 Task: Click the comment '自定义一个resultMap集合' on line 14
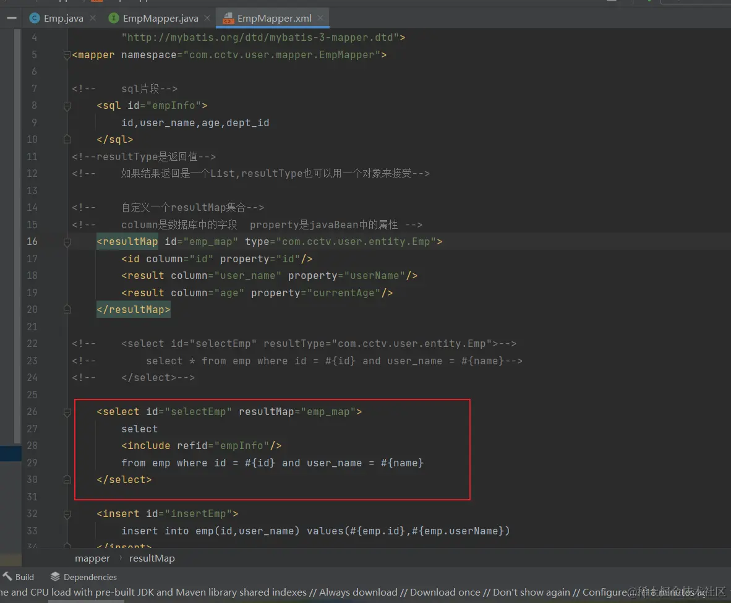tap(183, 208)
